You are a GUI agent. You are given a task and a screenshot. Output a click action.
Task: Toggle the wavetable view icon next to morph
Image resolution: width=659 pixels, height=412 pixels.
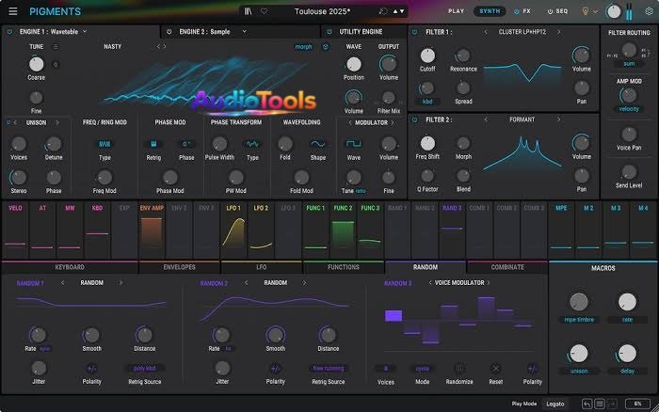coord(326,47)
